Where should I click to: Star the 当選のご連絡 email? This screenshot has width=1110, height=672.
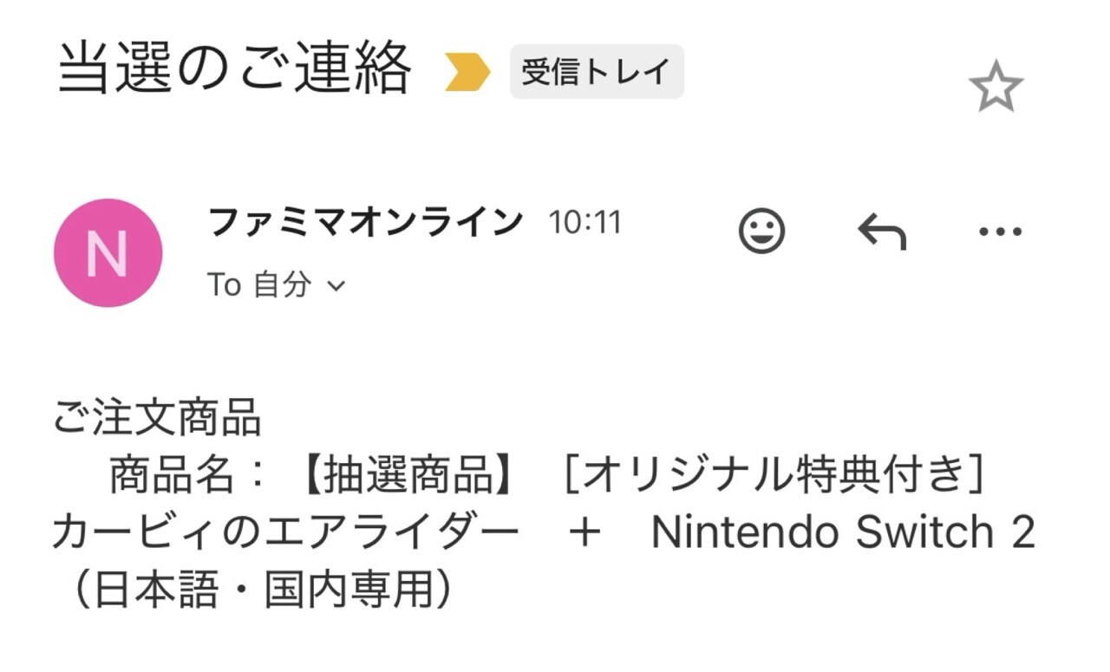point(996,87)
